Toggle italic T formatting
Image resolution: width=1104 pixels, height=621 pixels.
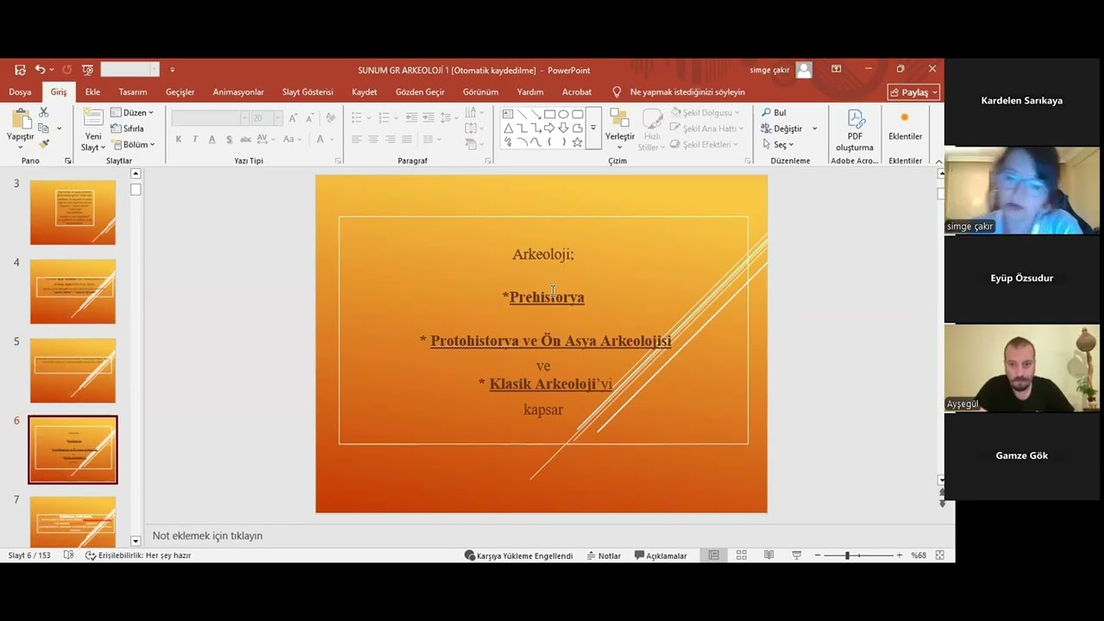coord(195,140)
